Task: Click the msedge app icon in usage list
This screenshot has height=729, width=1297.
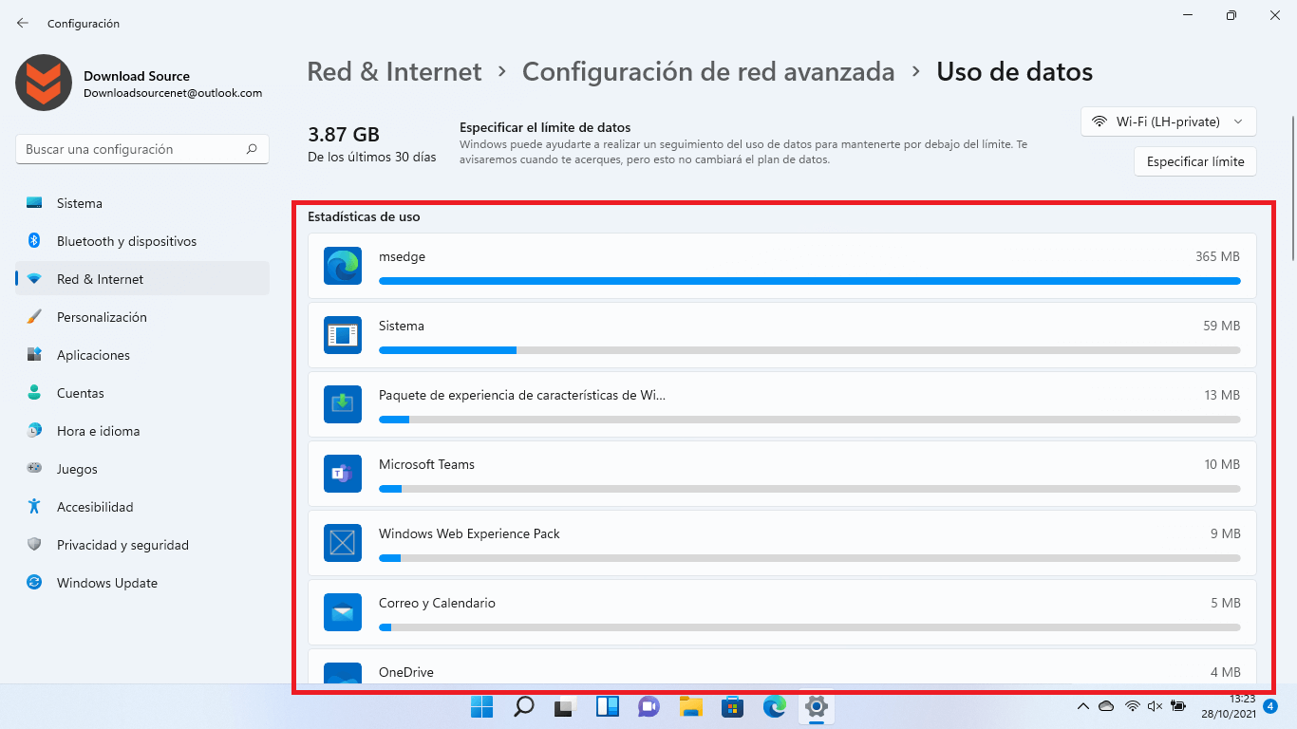Action: click(x=343, y=266)
